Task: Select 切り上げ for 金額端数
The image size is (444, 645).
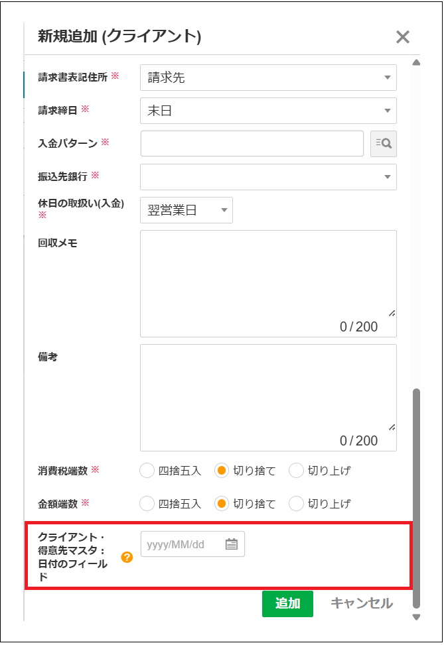Action: coord(296,504)
